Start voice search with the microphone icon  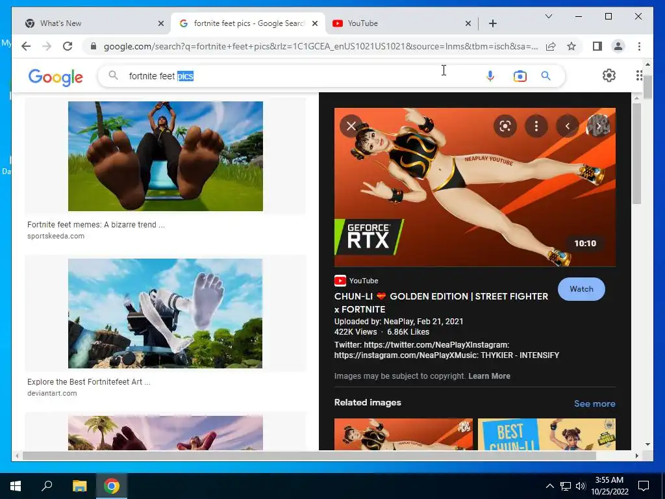pos(490,76)
